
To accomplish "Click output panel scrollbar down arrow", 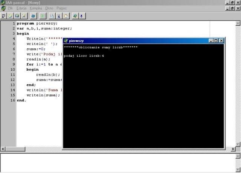I will point(238,169).
